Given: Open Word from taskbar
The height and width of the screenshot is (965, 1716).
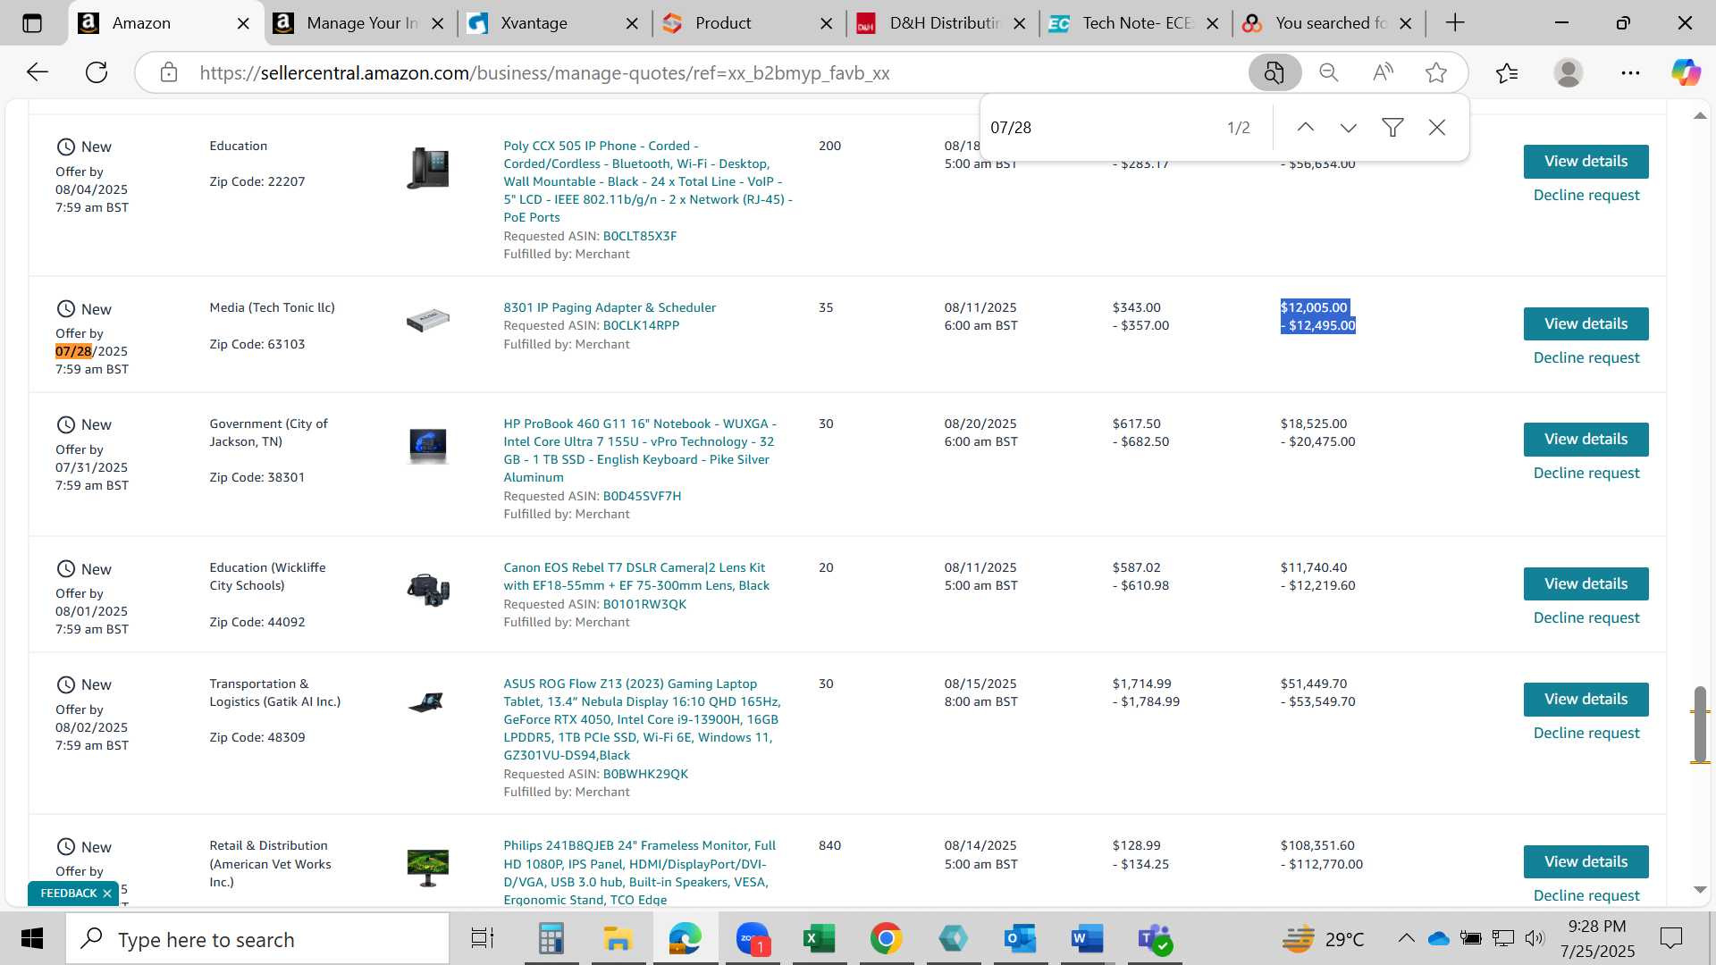Looking at the screenshot, I should 1087,939.
